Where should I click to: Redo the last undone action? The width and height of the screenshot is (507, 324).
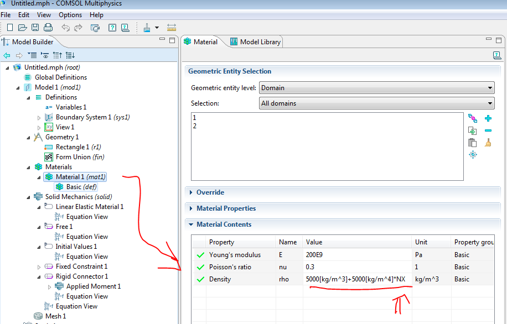pos(78,28)
